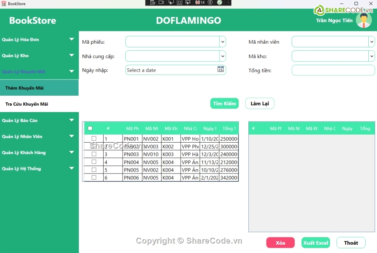Open the Mã phiếu dropdown
The width and height of the screenshot is (377, 253).
pyautogui.click(x=222, y=42)
